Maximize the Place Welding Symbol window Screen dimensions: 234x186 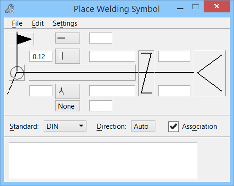pyautogui.click(x=195, y=7)
